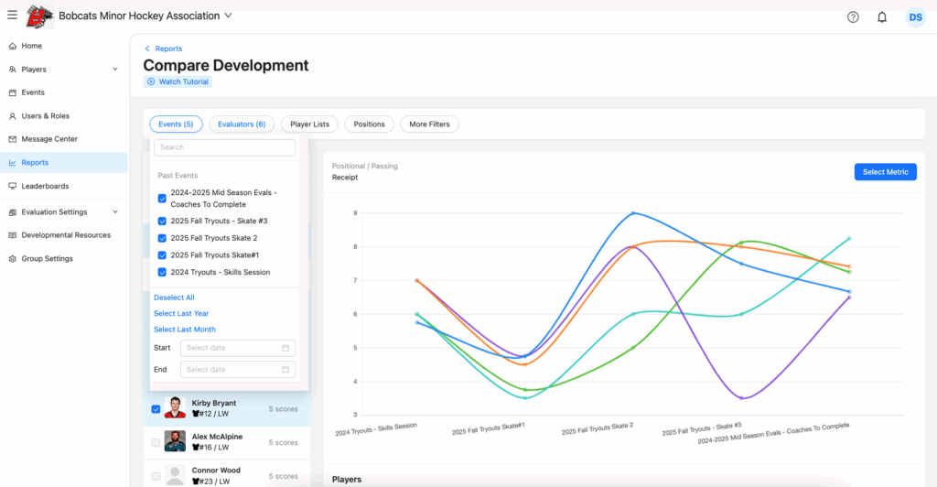Uncheck 2025 Fall Tryouts - Skate #3
This screenshot has width=937, height=487.
click(162, 222)
